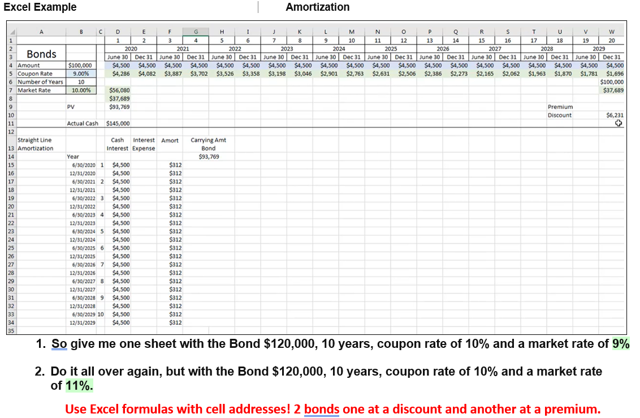640x418 pixels.
Task: Select the highlighted column header G
Action: [196, 32]
